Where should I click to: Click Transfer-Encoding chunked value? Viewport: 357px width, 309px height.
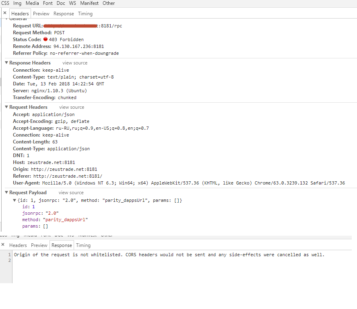pyautogui.click(x=67, y=97)
